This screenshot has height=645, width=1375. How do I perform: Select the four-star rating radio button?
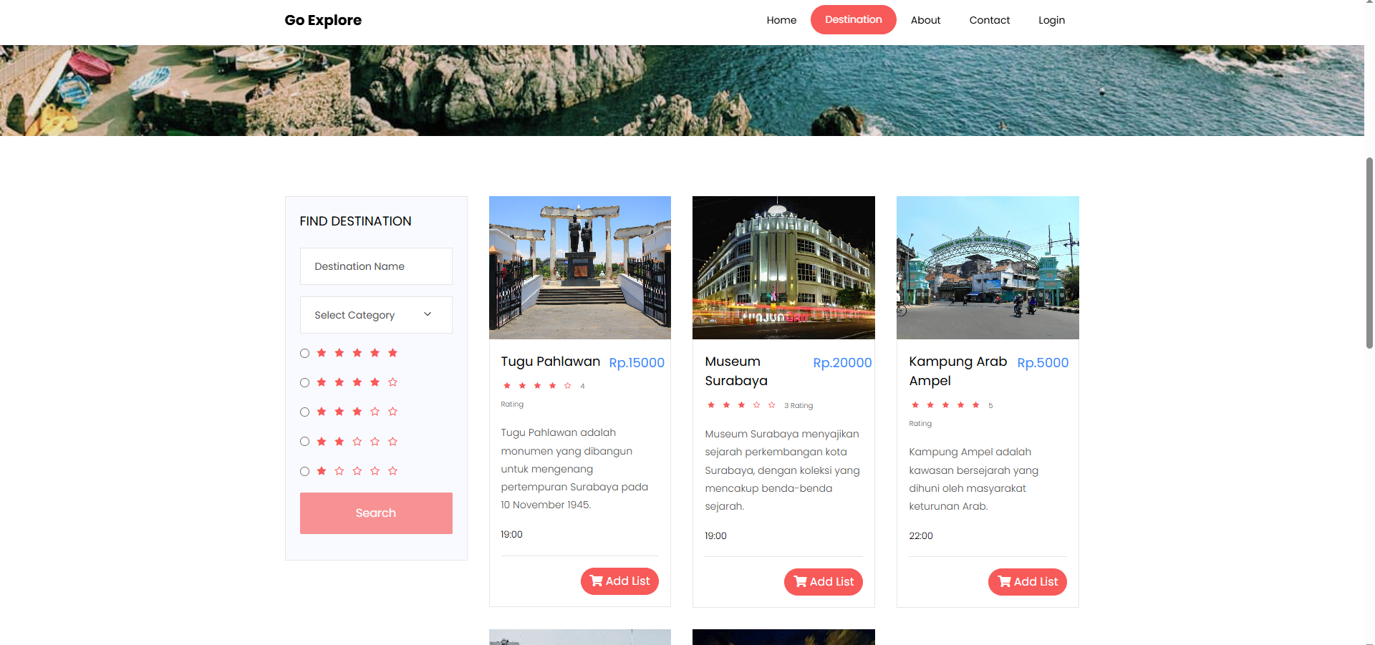click(304, 382)
